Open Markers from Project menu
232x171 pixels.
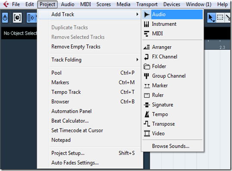(x=89, y=82)
